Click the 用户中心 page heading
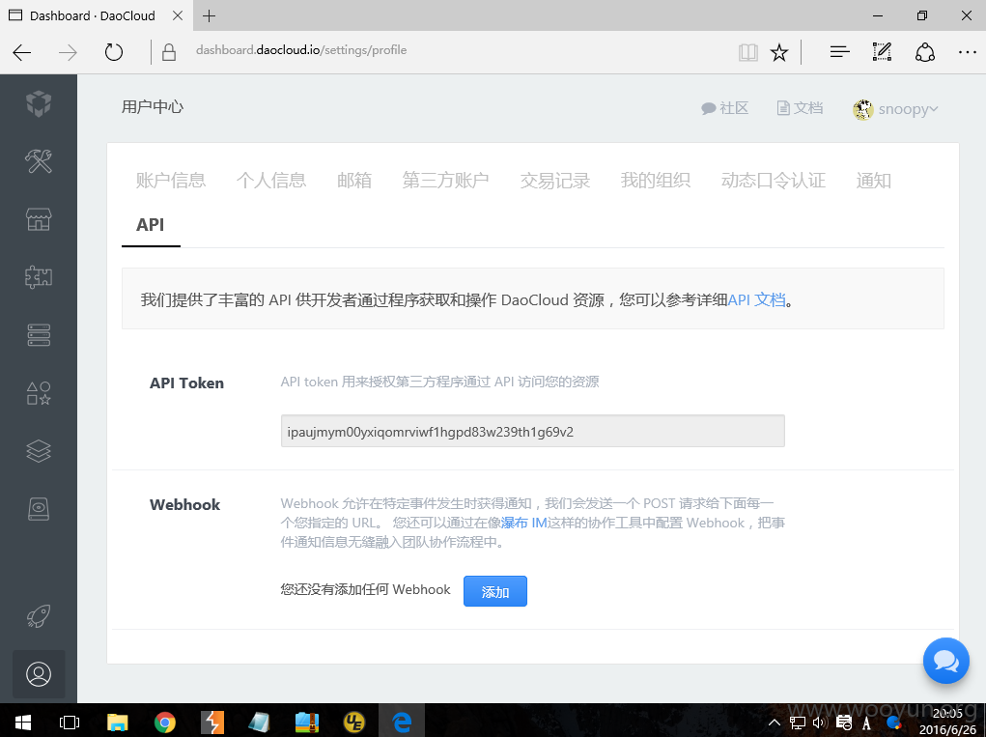986x737 pixels. [153, 107]
